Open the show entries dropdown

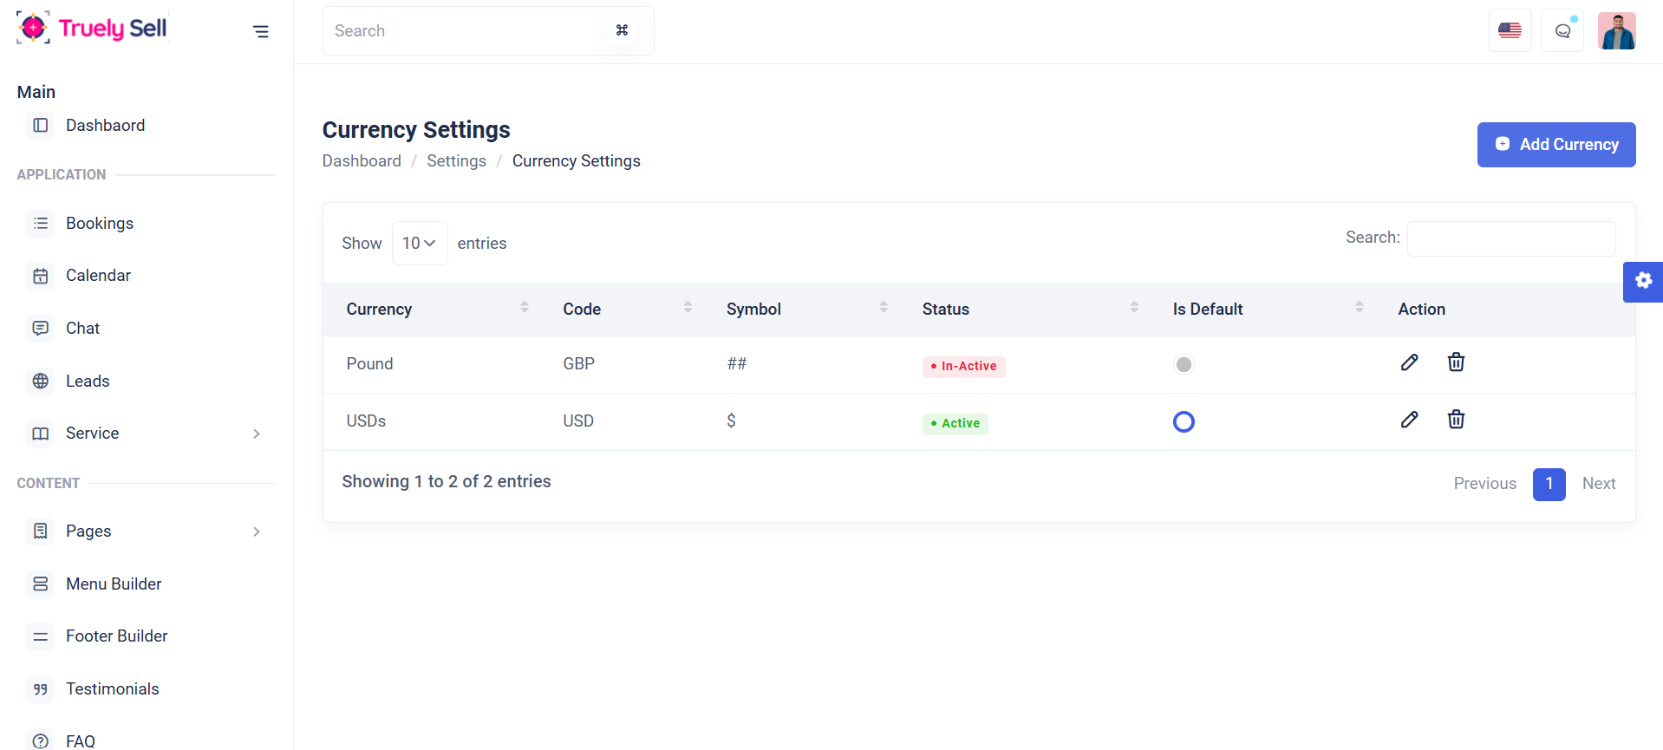coord(419,244)
